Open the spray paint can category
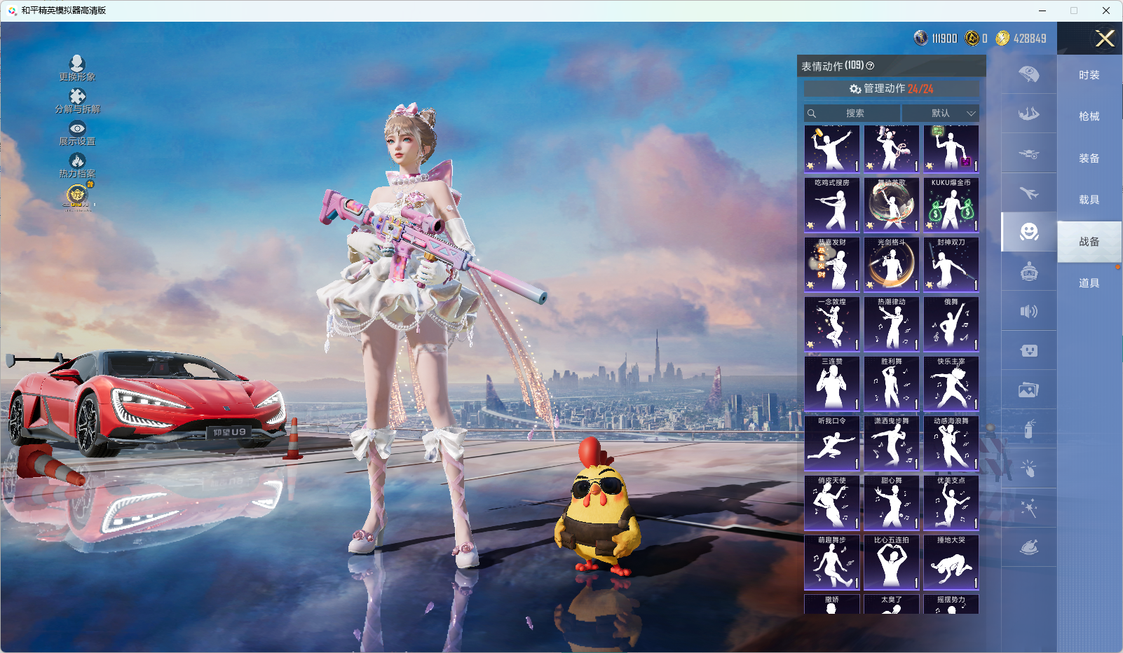The width and height of the screenshot is (1123, 653). 1028,429
